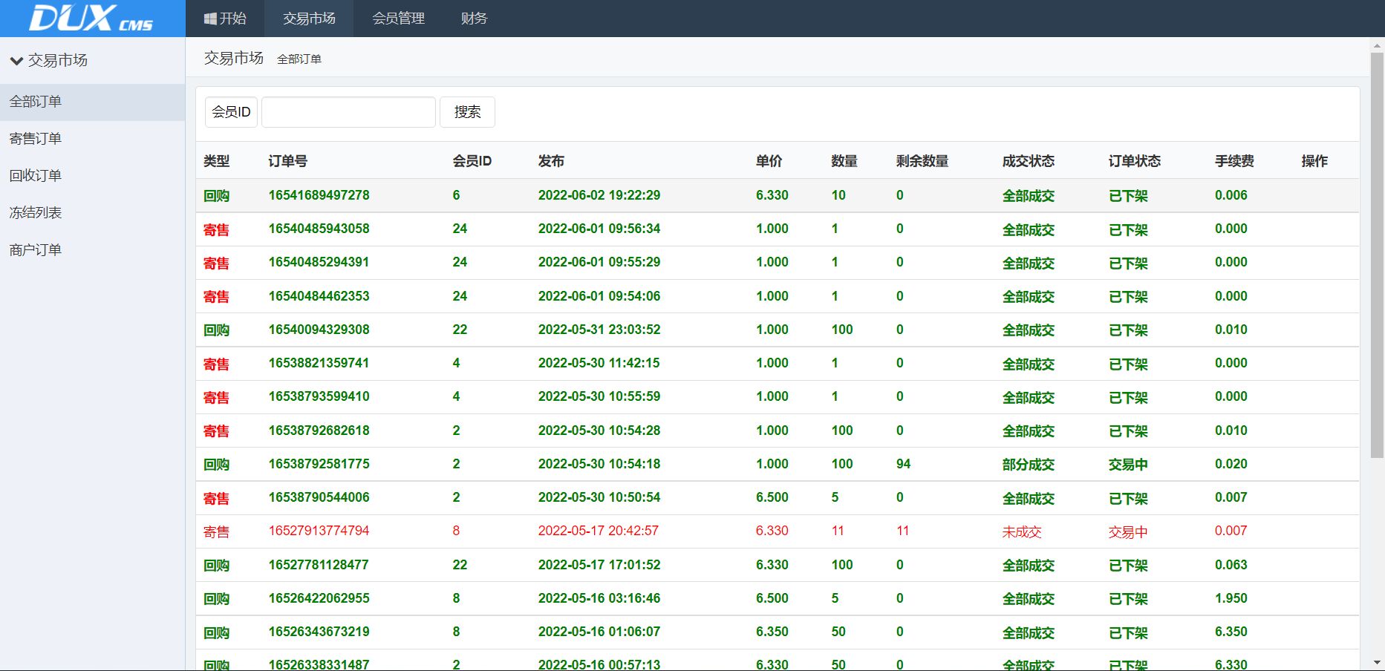Click order number 16526343673219
Viewport: 1385px width, 671px height.
click(319, 632)
